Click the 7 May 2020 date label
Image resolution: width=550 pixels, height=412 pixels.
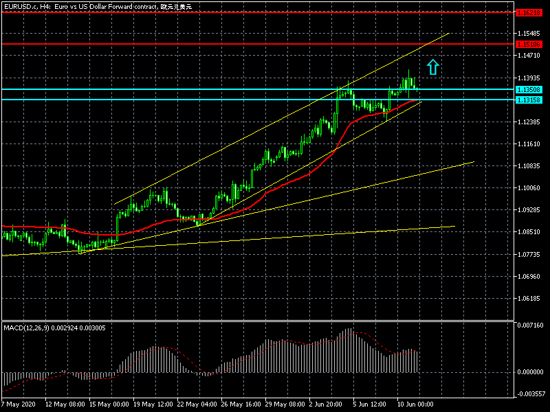(19, 403)
